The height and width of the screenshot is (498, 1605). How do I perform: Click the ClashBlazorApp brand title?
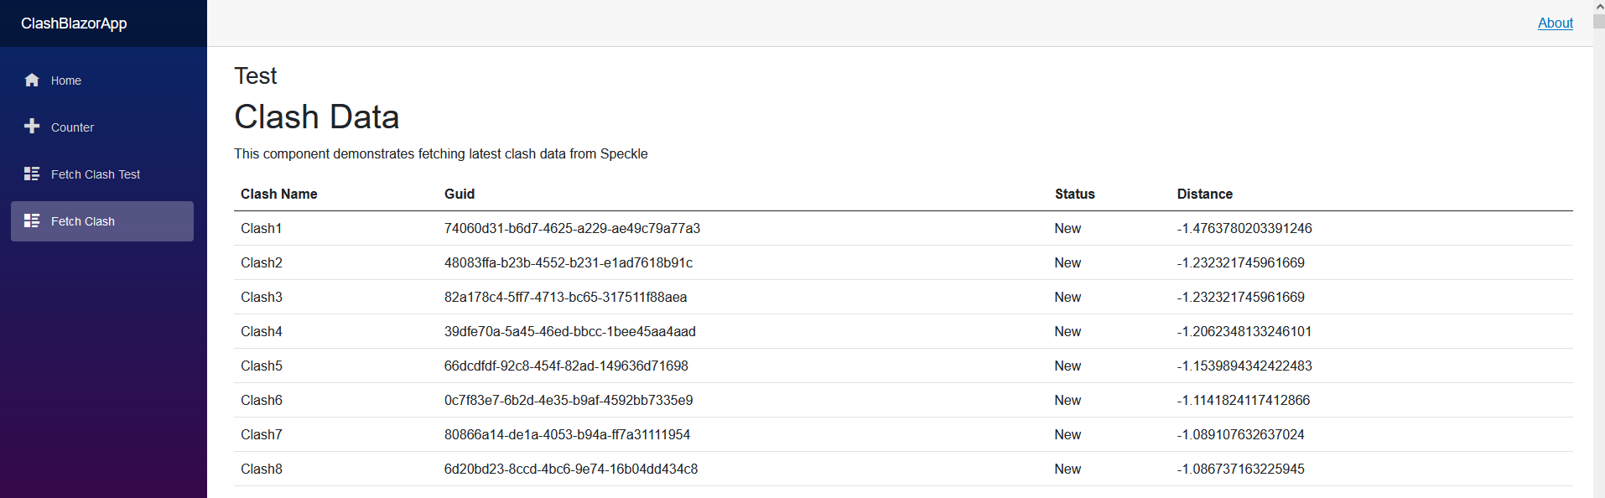[74, 23]
